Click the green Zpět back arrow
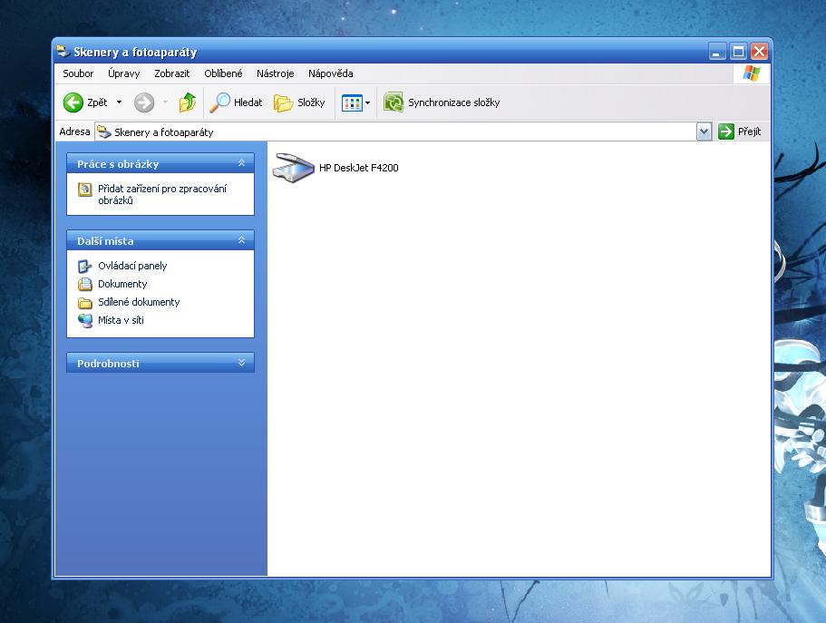826x623 pixels. (x=73, y=102)
